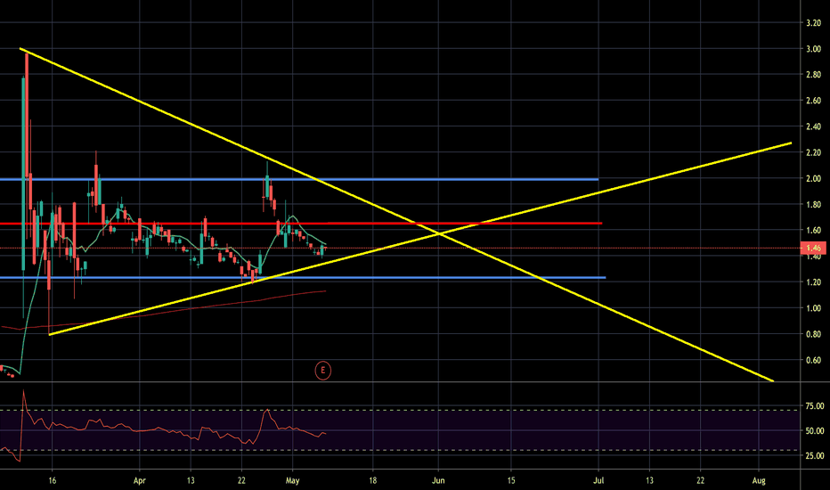Click the 'Aug' date label
The width and height of the screenshot is (830, 490).
759,481
